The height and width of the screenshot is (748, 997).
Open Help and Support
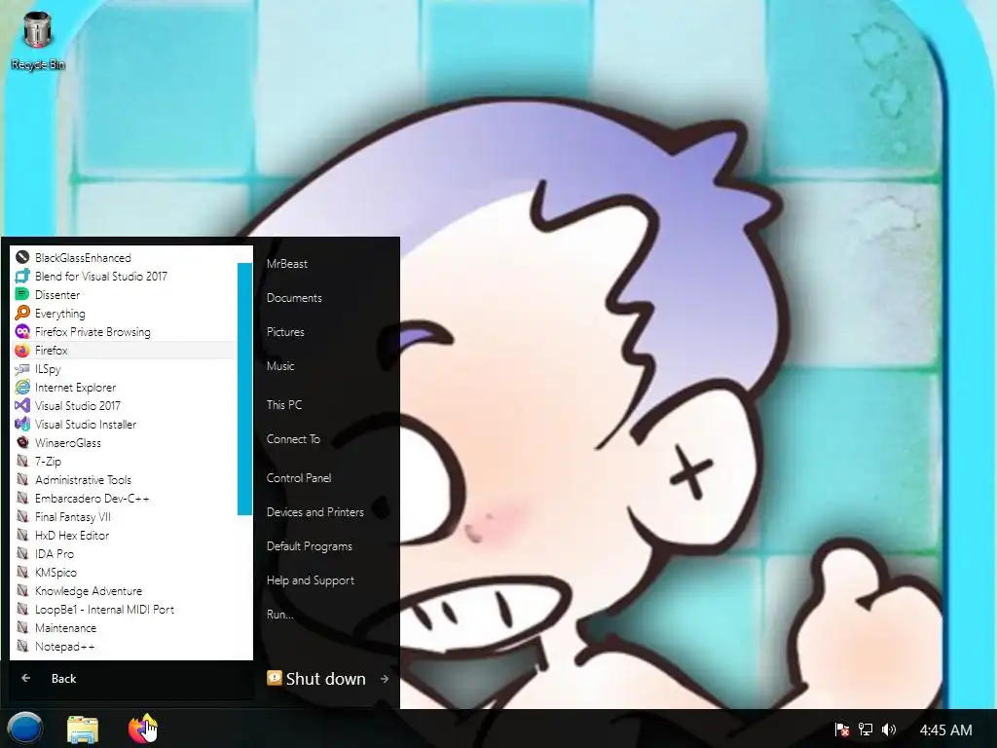310,580
